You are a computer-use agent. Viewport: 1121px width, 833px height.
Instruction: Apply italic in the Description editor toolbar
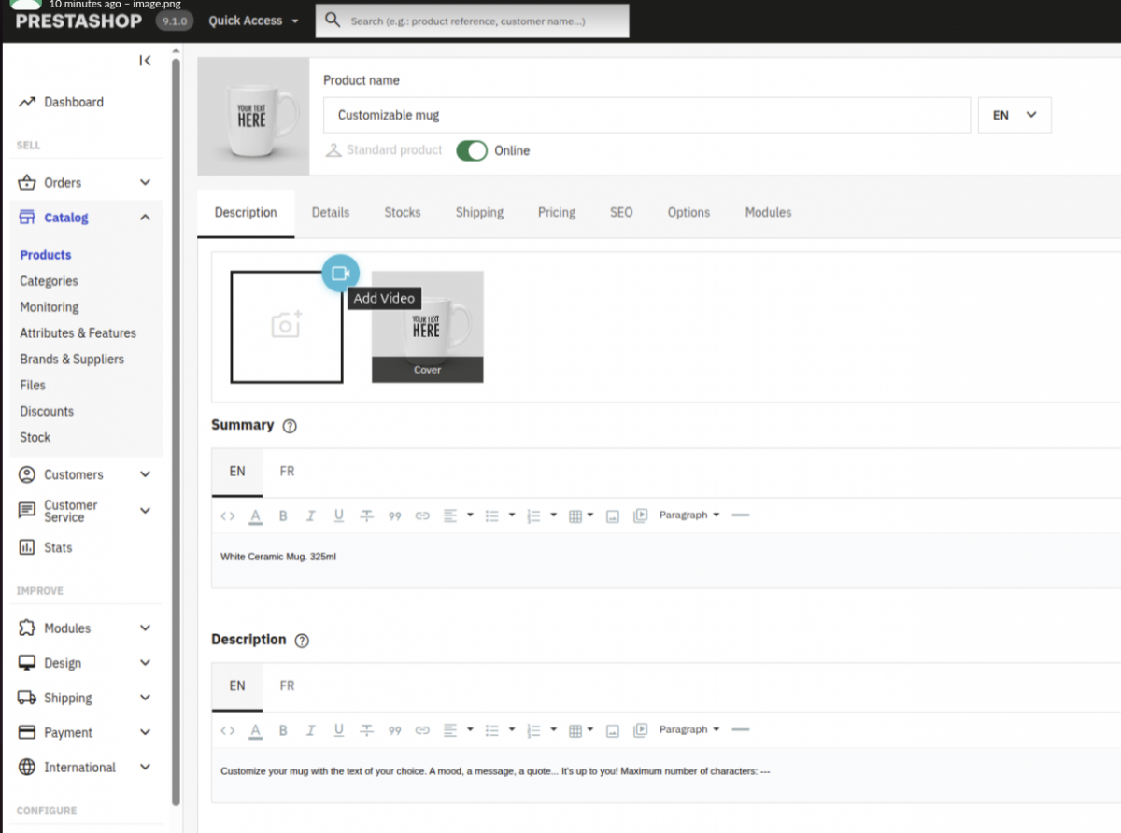[x=311, y=730]
